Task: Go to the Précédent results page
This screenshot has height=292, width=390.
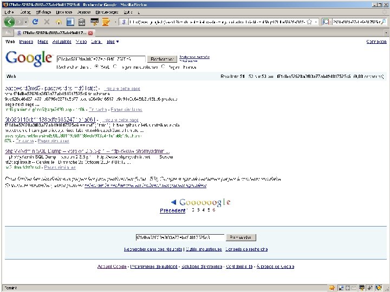Action: pyautogui.click(x=173, y=210)
